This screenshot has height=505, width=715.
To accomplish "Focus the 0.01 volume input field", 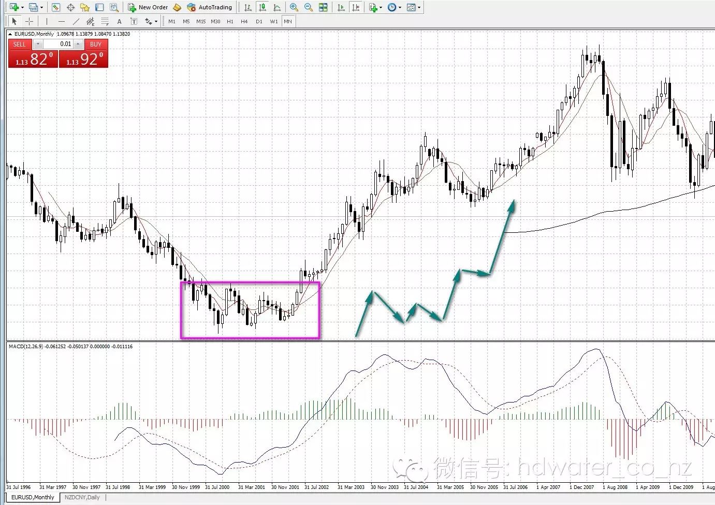I will pyautogui.click(x=58, y=44).
